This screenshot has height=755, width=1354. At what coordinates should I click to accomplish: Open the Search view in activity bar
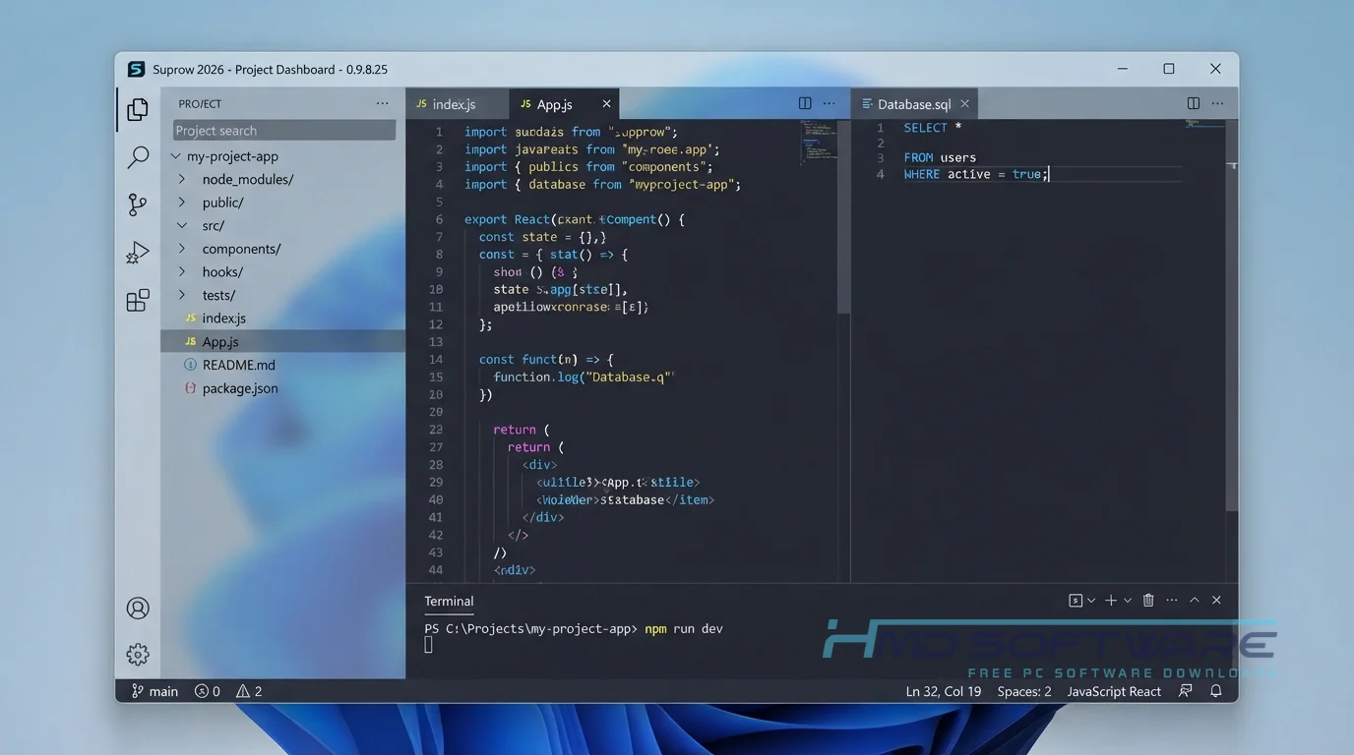[x=138, y=156]
